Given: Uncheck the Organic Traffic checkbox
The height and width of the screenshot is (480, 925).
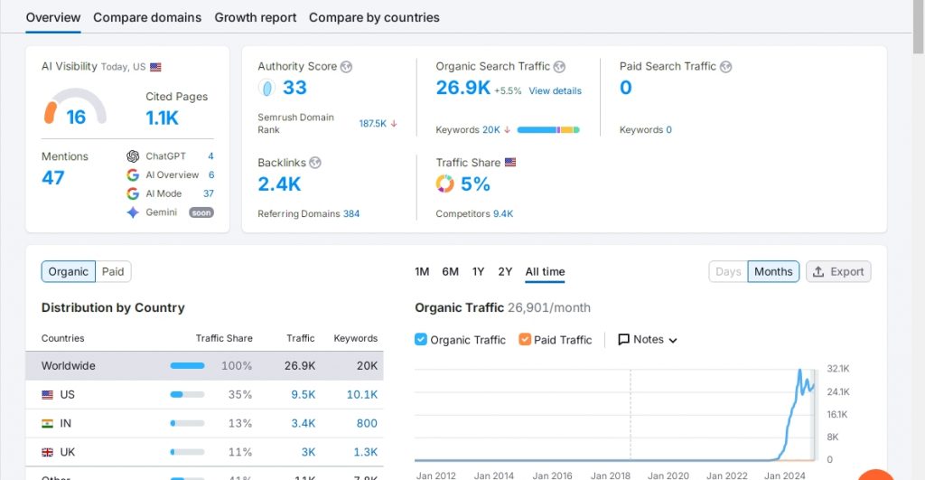Looking at the screenshot, I should point(421,340).
